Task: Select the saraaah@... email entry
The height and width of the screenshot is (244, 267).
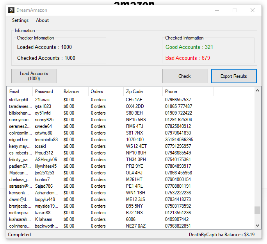Action: click(x=20, y=186)
